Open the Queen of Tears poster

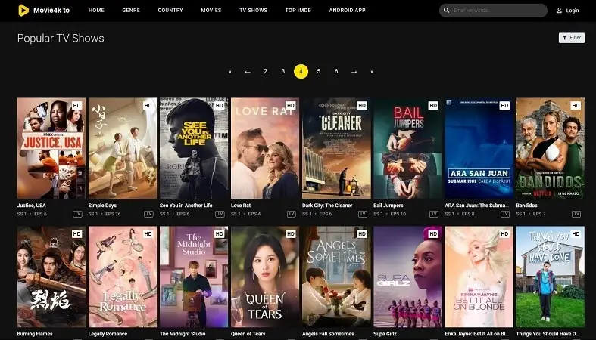coord(265,277)
